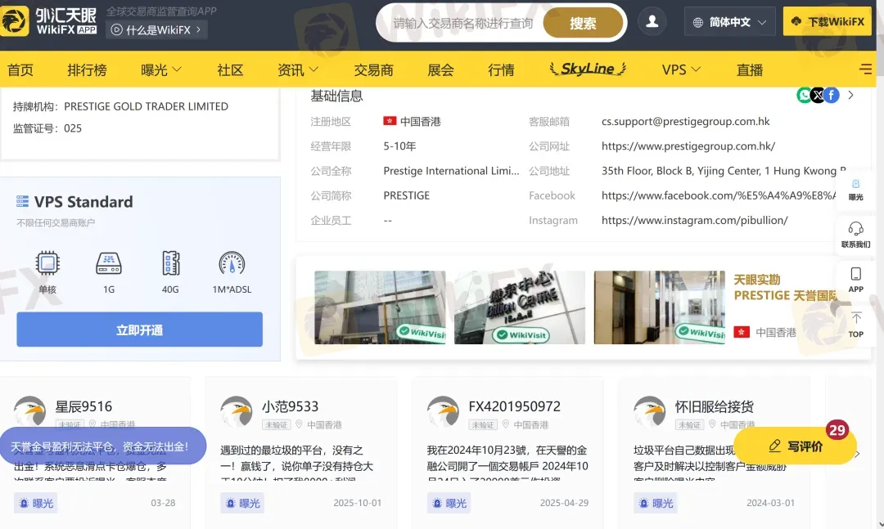Click the 写评价 button
The width and height of the screenshot is (884, 529).
click(x=795, y=446)
